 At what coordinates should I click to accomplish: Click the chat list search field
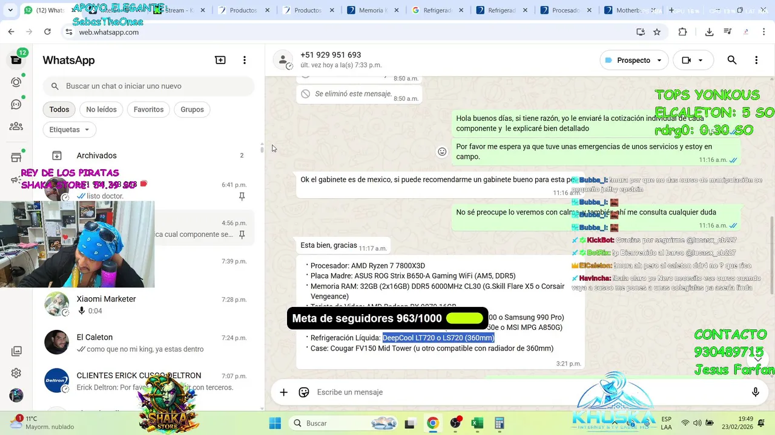pyautogui.click(x=148, y=86)
